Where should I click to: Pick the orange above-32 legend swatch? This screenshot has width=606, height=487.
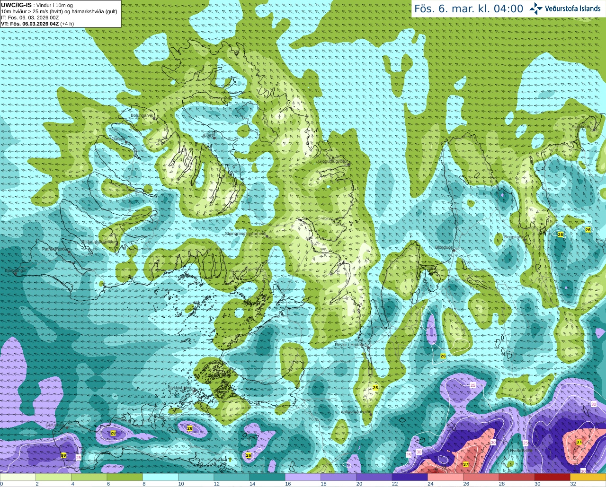click(588, 477)
